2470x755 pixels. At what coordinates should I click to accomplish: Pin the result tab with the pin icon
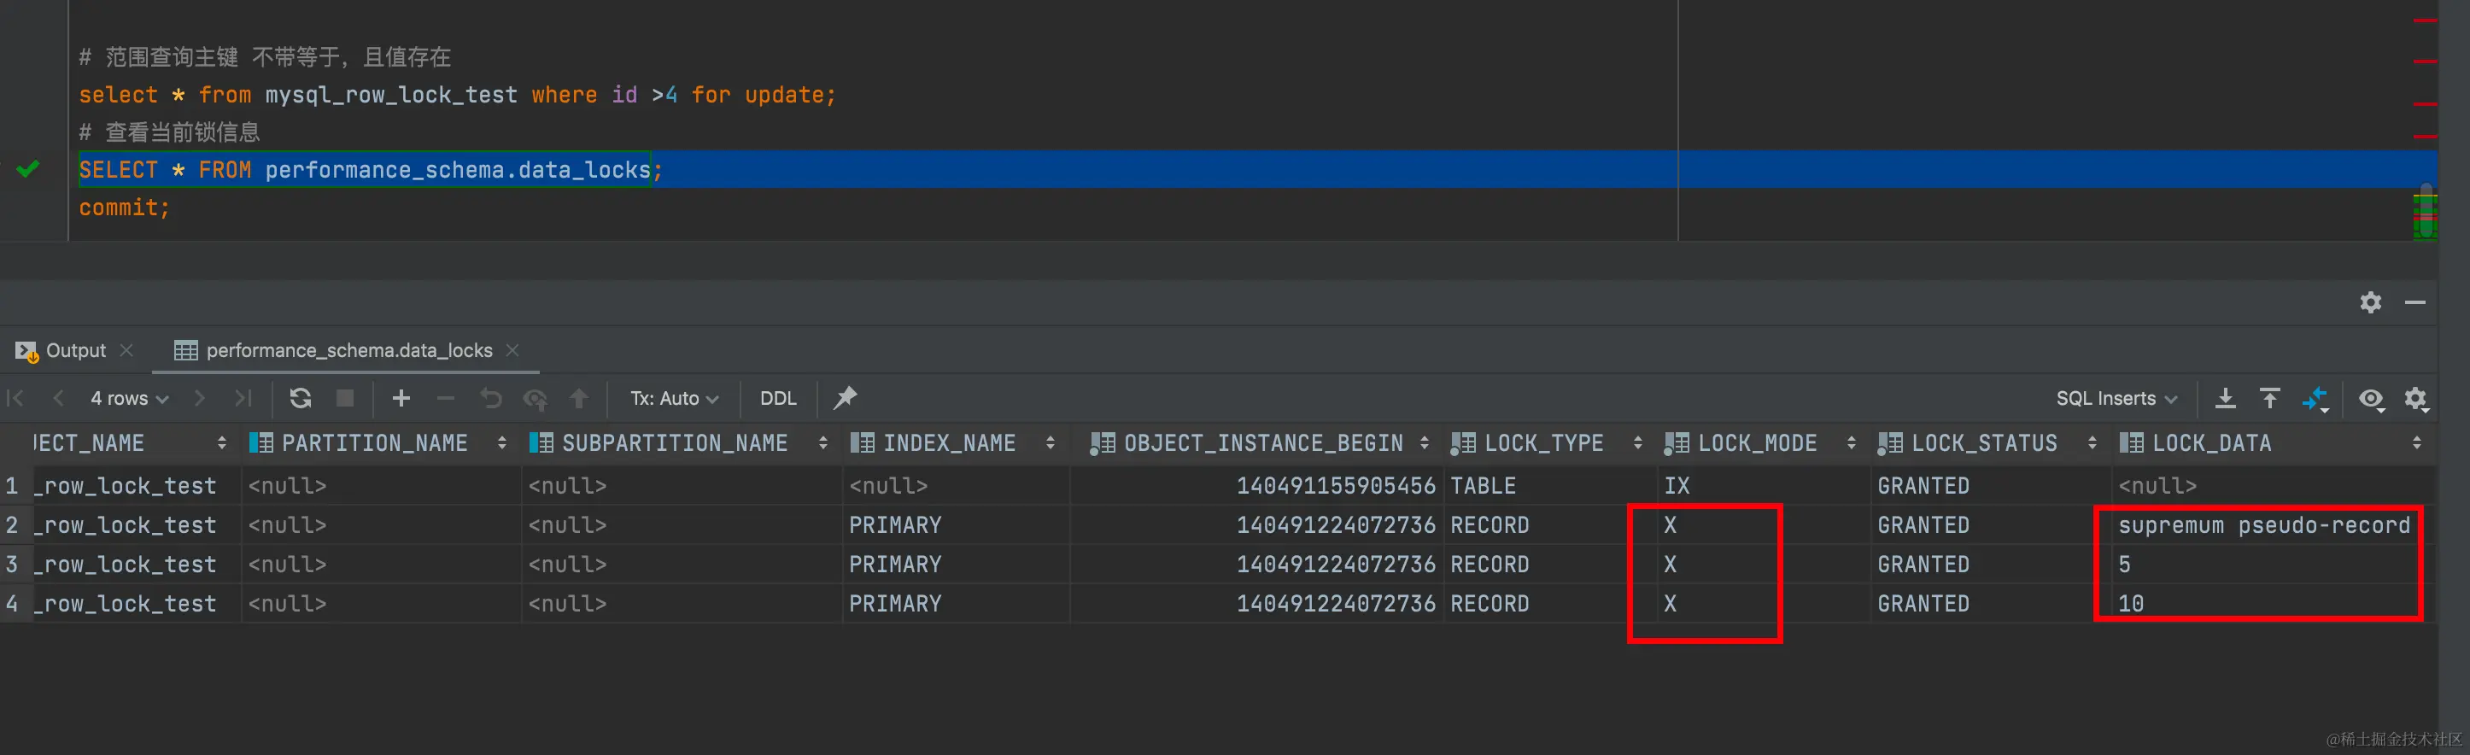845,398
